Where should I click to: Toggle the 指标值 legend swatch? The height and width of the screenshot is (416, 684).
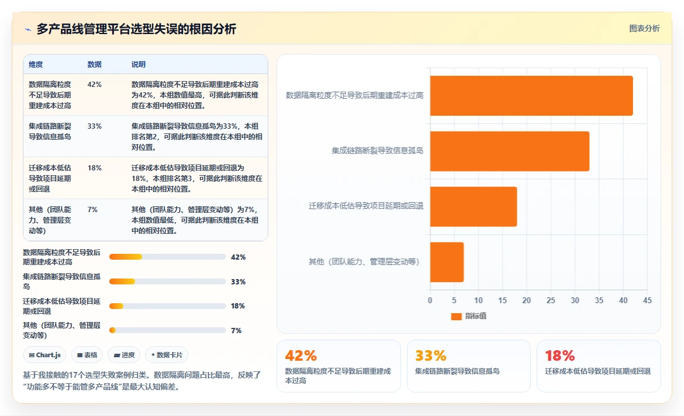tap(456, 317)
